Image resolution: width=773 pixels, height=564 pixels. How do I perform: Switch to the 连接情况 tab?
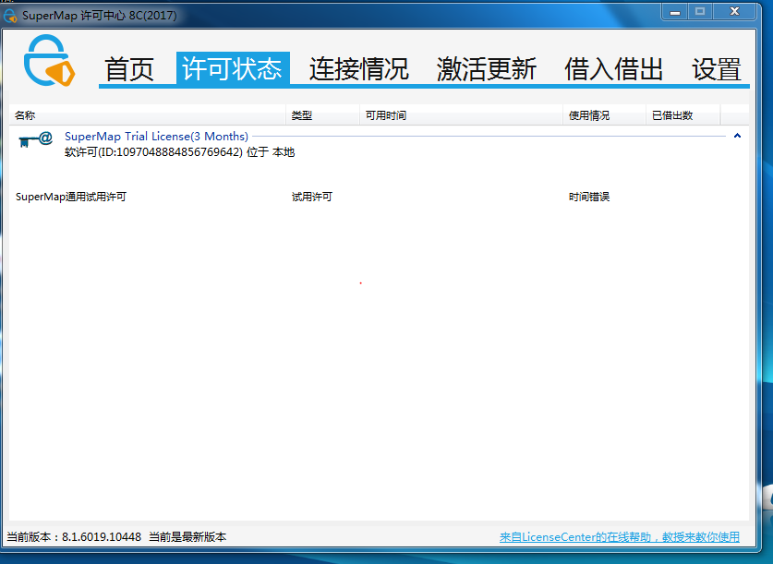pyautogui.click(x=359, y=68)
